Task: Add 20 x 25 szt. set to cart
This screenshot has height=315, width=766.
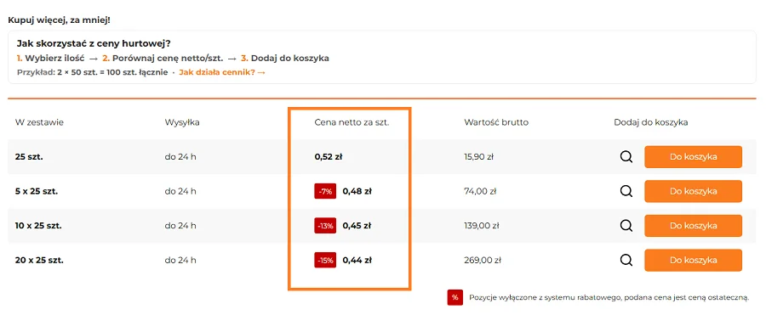Action: tap(693, 260)
